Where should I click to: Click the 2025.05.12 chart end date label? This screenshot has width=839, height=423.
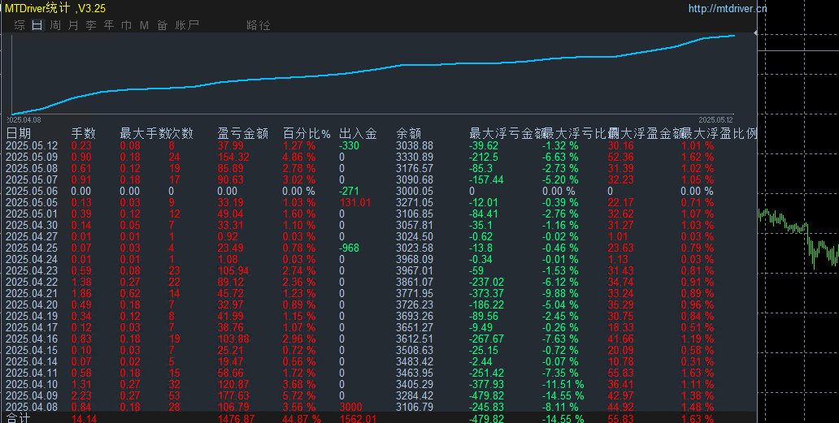(x=715, y=119)
